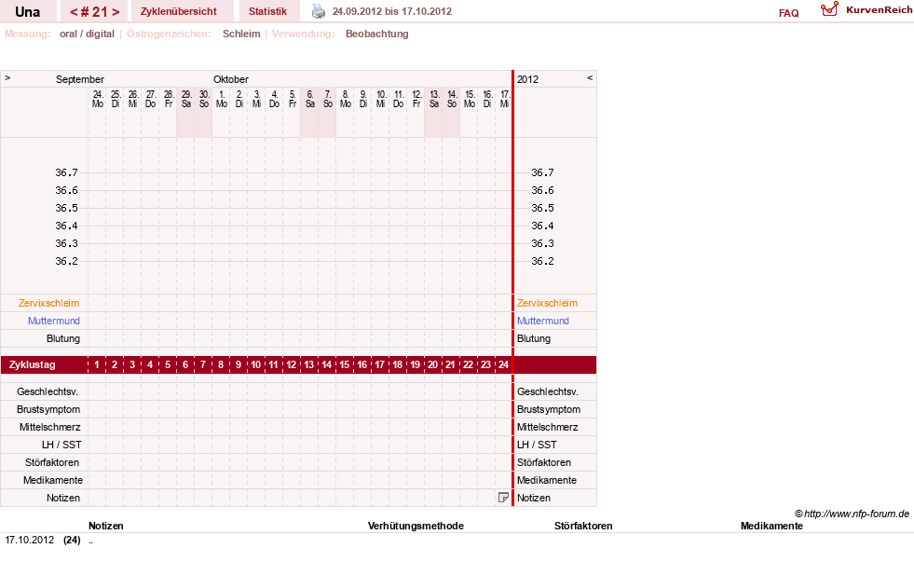Click the Geschlechtsv. row label on the left

(x=48, y=391)
